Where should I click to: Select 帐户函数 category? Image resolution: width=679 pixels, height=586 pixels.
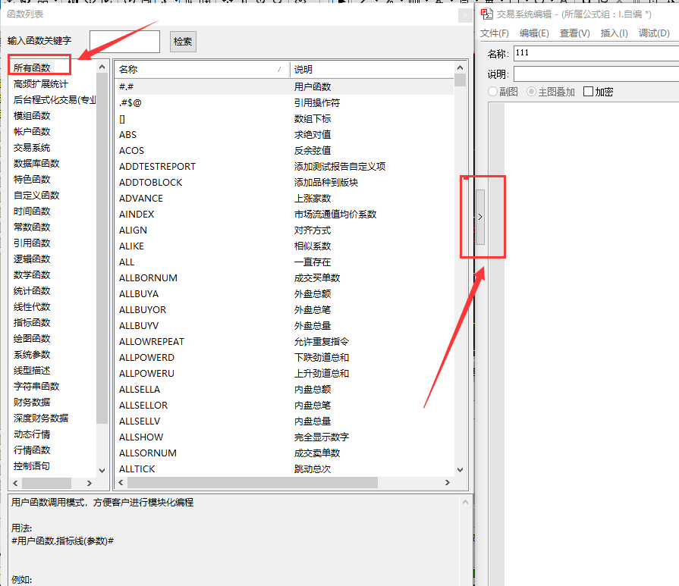pyautogui.click(x=32, y=132)
